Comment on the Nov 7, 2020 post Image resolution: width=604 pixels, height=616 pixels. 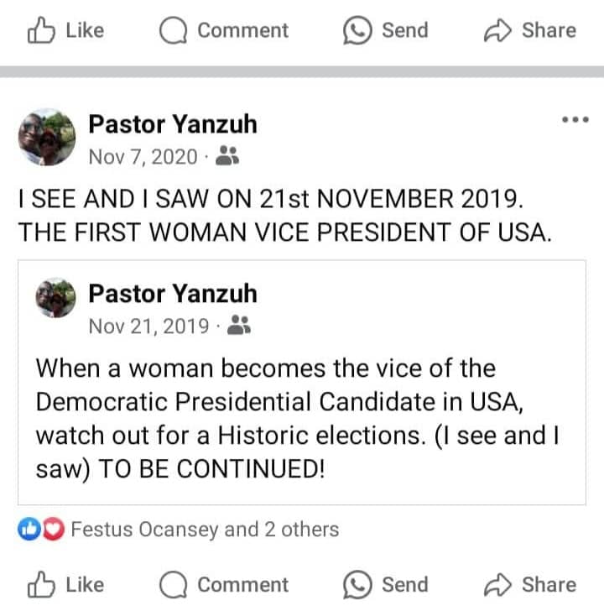click(224, 585)
